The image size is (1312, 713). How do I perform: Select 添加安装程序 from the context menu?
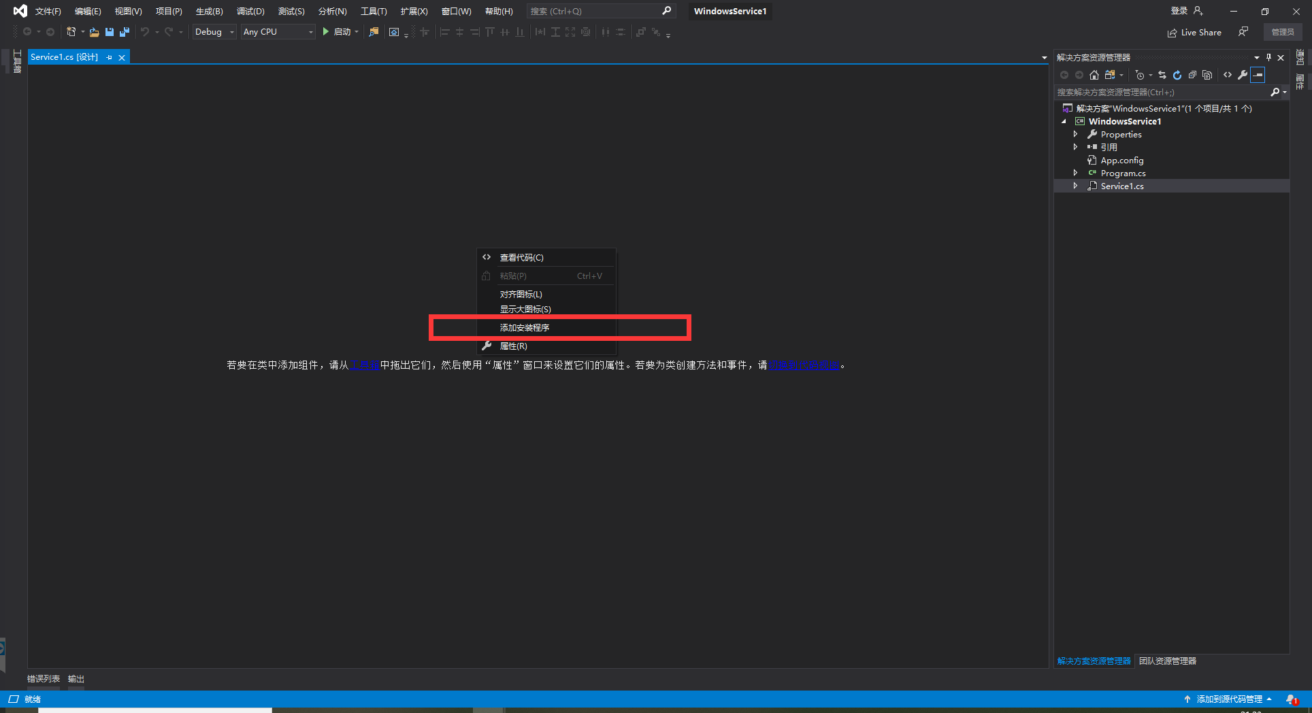coord(524,327)
